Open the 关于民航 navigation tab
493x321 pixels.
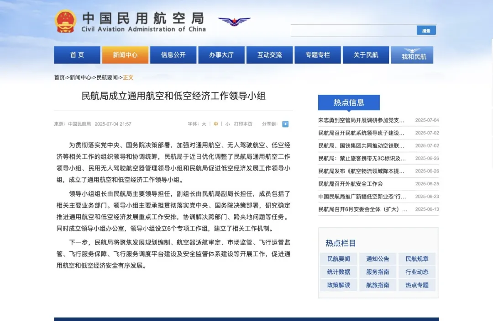pos(366,55)
